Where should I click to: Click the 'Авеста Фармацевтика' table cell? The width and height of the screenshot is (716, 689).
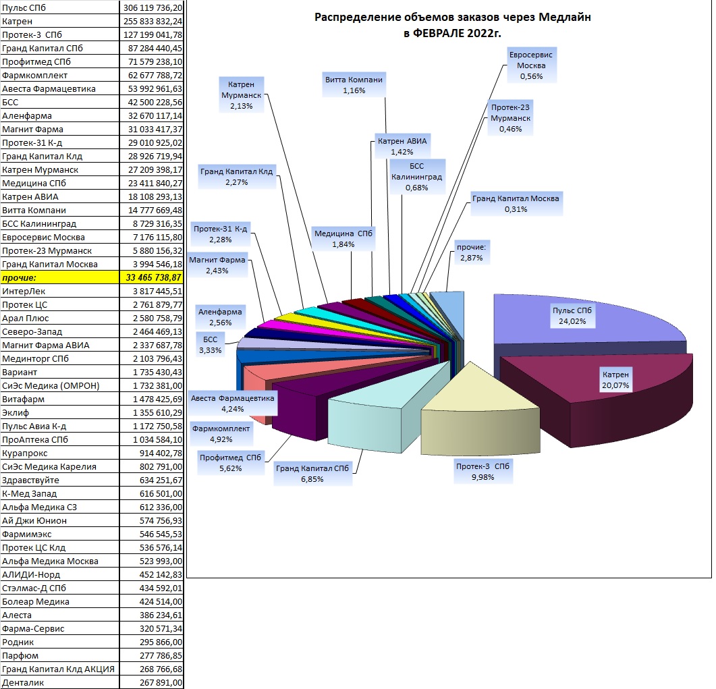(59, 88)
